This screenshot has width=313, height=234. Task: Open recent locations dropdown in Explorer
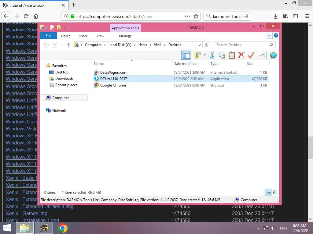click(x=62, y=45)
